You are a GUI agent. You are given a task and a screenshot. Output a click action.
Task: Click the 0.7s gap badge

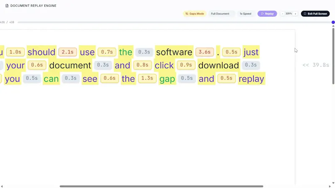coord(107,52)
